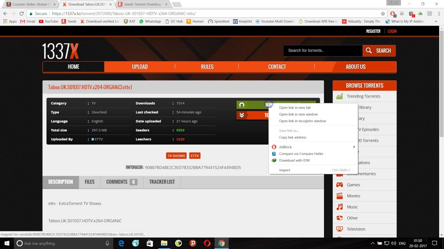This screenshot has width=444, height=249.
Task: Click the magnet download icon on the green button
Action: [242, 105]
